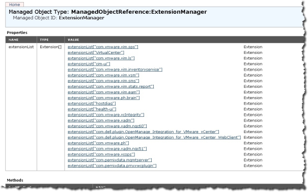Open extensionList["com.vmware.vcops"] link
The height and width of the screenshot is (192, 308).
101,155
